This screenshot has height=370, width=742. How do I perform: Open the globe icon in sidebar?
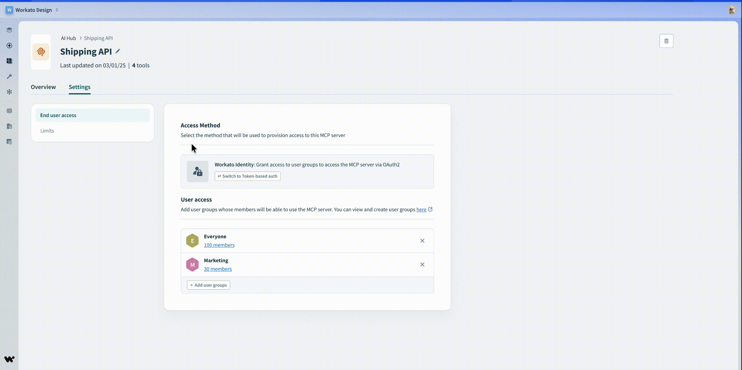click(x=9, y=111)
